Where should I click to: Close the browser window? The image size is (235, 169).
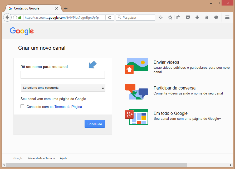(x=228, y=3)
